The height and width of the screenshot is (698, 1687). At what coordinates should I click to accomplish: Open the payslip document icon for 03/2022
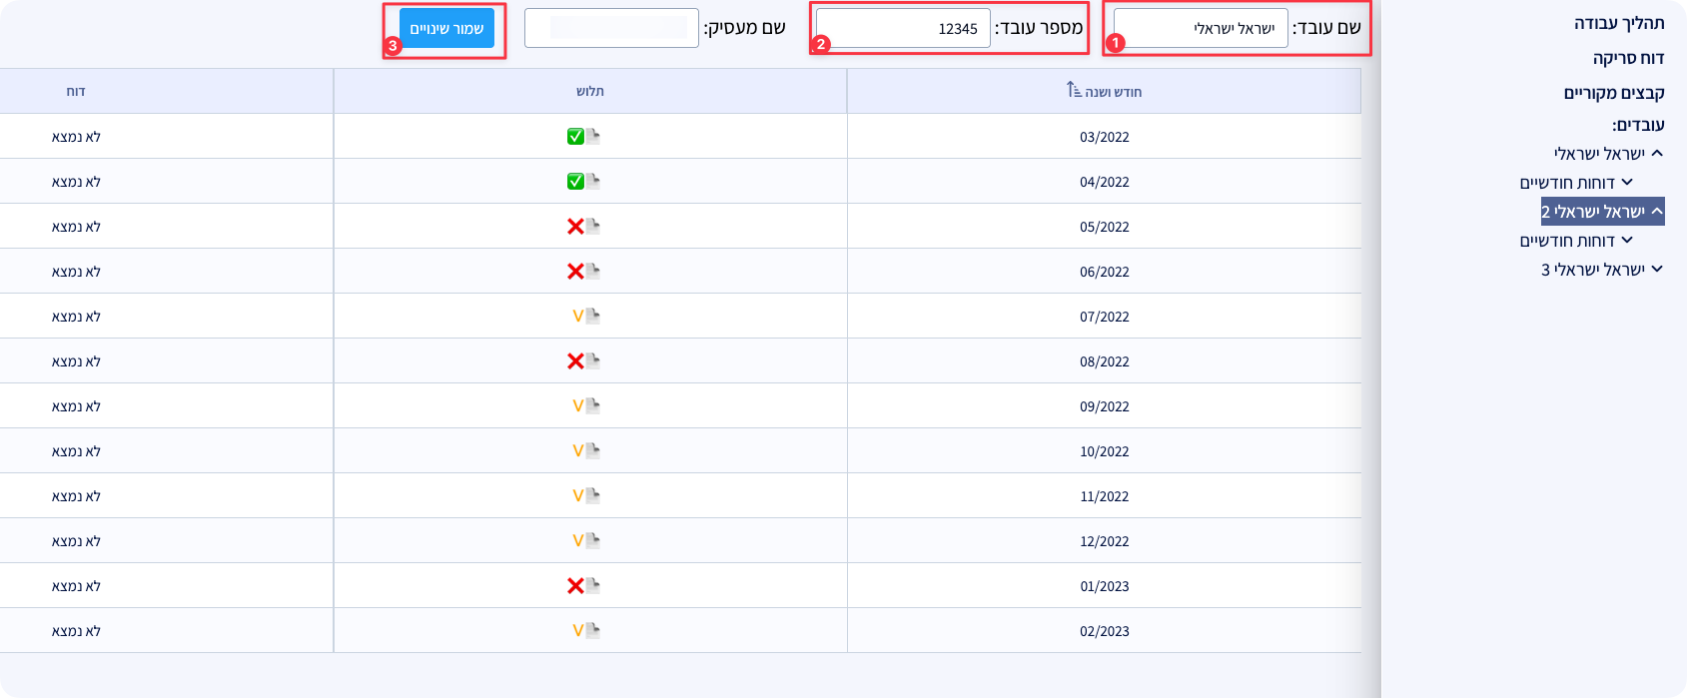(593, 136)
